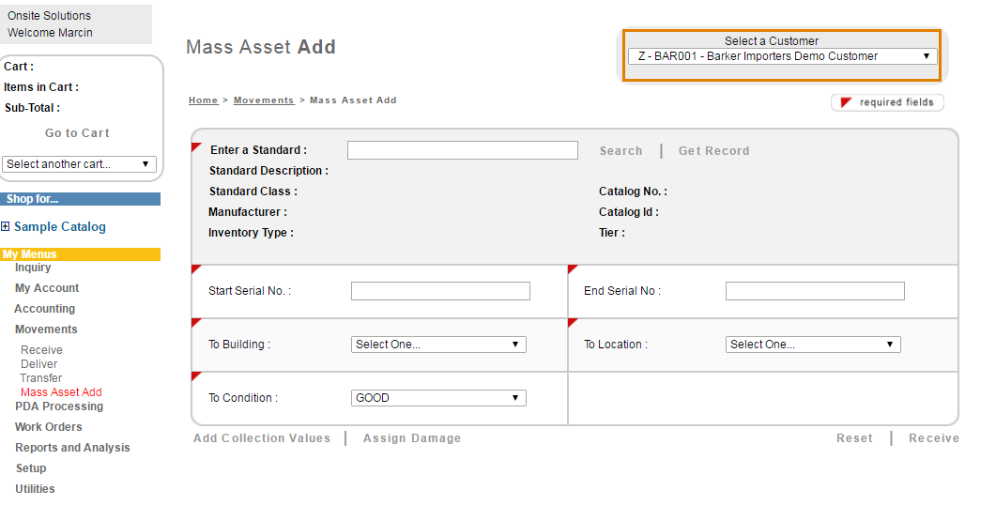Click the Assign Damage link

(x=411, y=438)
